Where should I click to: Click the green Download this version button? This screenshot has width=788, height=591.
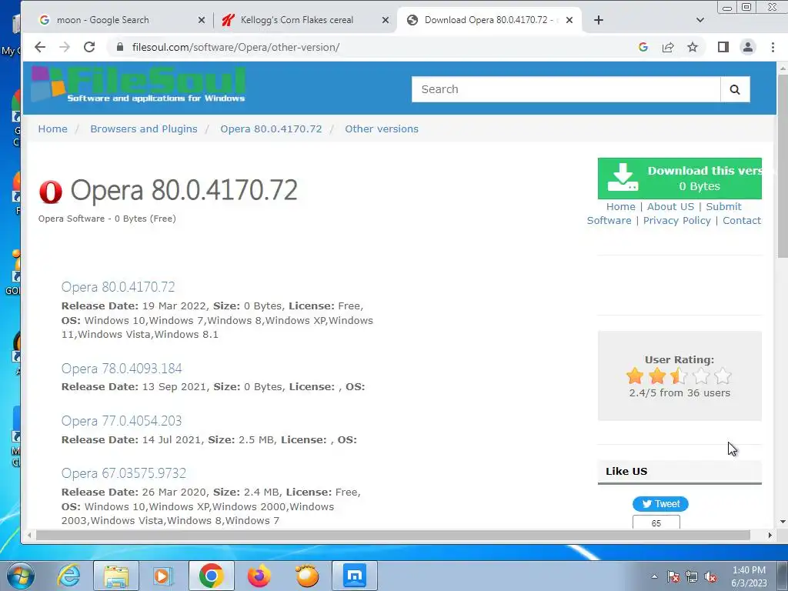(x=679, y=179)
